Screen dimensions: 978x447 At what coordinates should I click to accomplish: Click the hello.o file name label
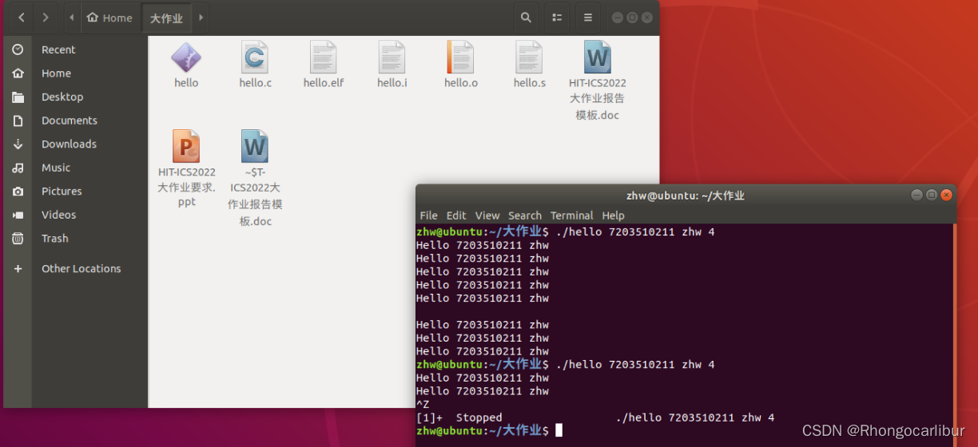[461, 83]
